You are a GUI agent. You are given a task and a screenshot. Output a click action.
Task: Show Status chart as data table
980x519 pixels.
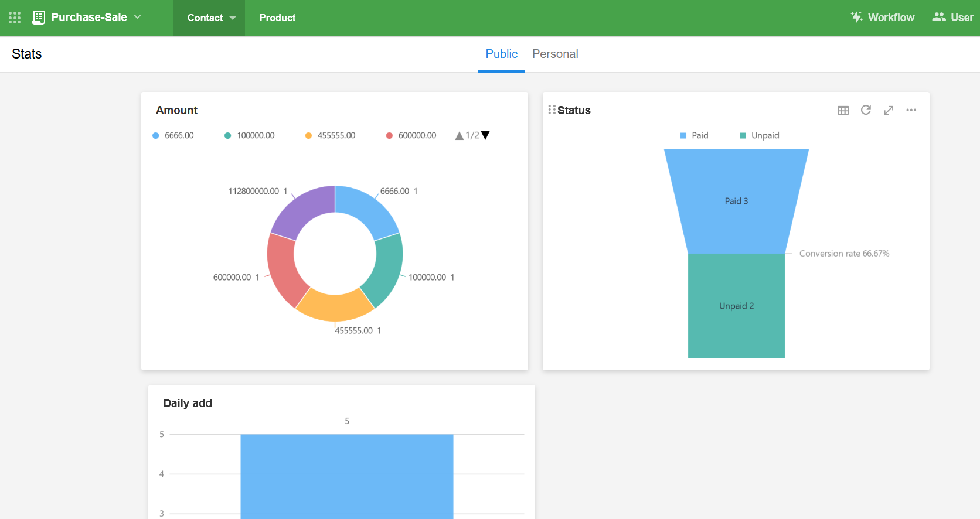coord(843,110)
